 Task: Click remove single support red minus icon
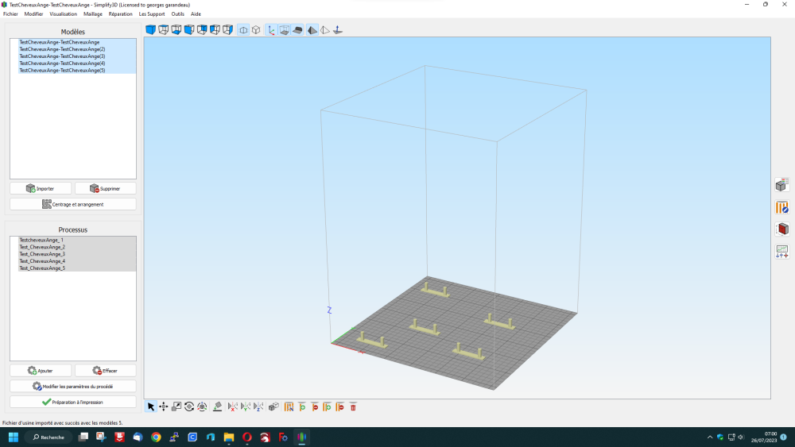point(315,407)
